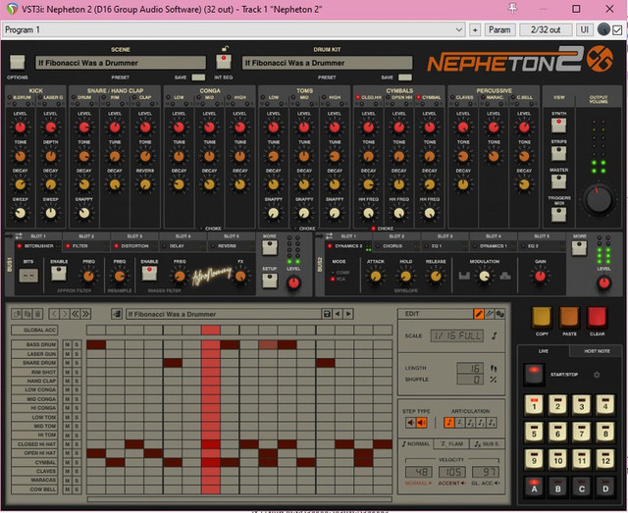This screenshot has width=628, height=513.
Task: Mute the Closed Hi Hat track
Action: click(x=68, y=444)
